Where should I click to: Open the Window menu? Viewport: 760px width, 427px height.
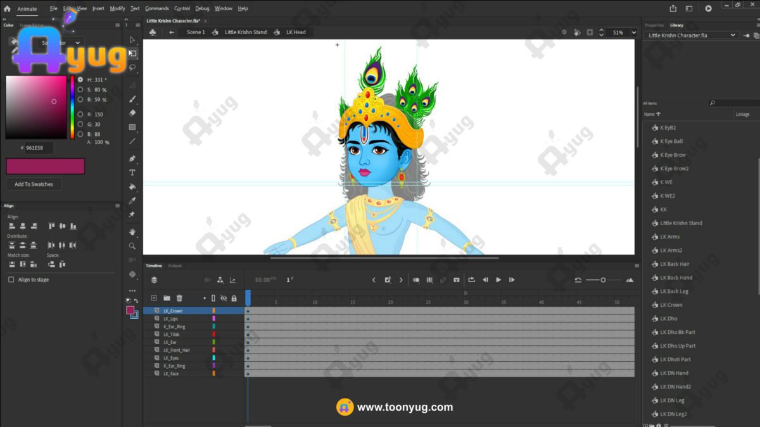pos(223,9)
